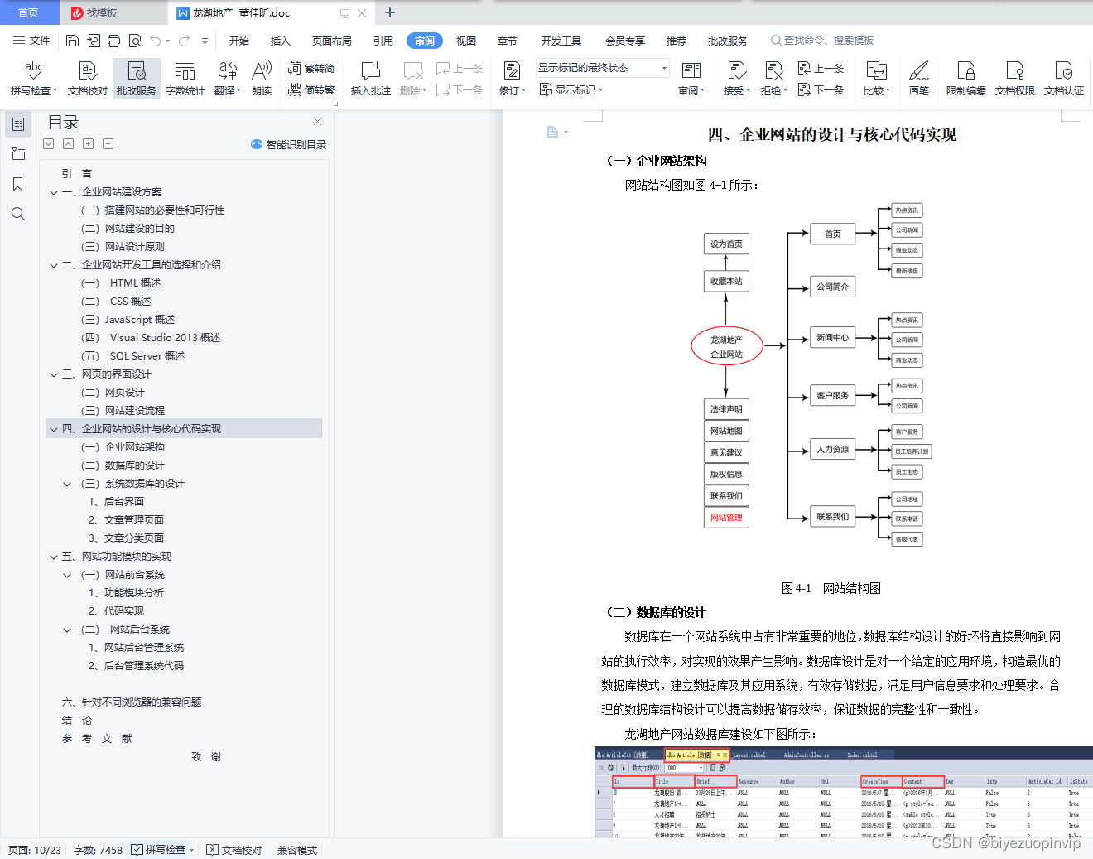Open 限制编辑 restrict editing

click(x=965, y=79)
